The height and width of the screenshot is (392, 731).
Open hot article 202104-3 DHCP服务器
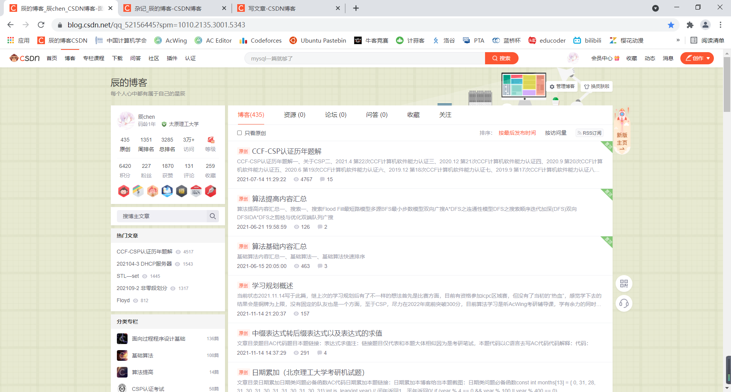(x=144, y=264)
